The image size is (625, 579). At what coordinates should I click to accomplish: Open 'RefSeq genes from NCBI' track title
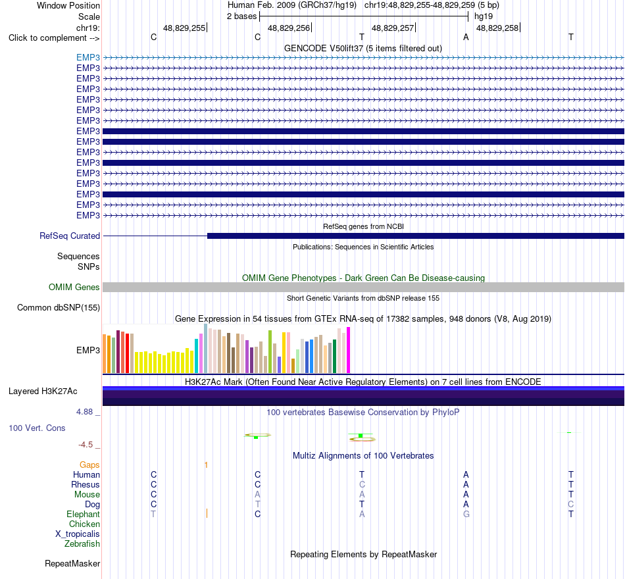point(363,226)
